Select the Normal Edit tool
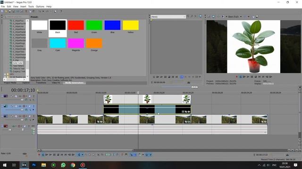 [79, 154]
